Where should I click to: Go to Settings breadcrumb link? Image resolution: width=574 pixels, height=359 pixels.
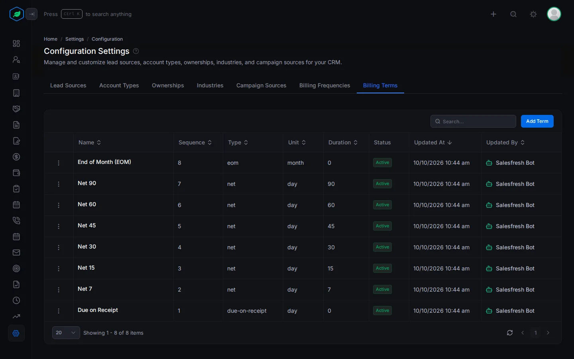tap(75, 39)
